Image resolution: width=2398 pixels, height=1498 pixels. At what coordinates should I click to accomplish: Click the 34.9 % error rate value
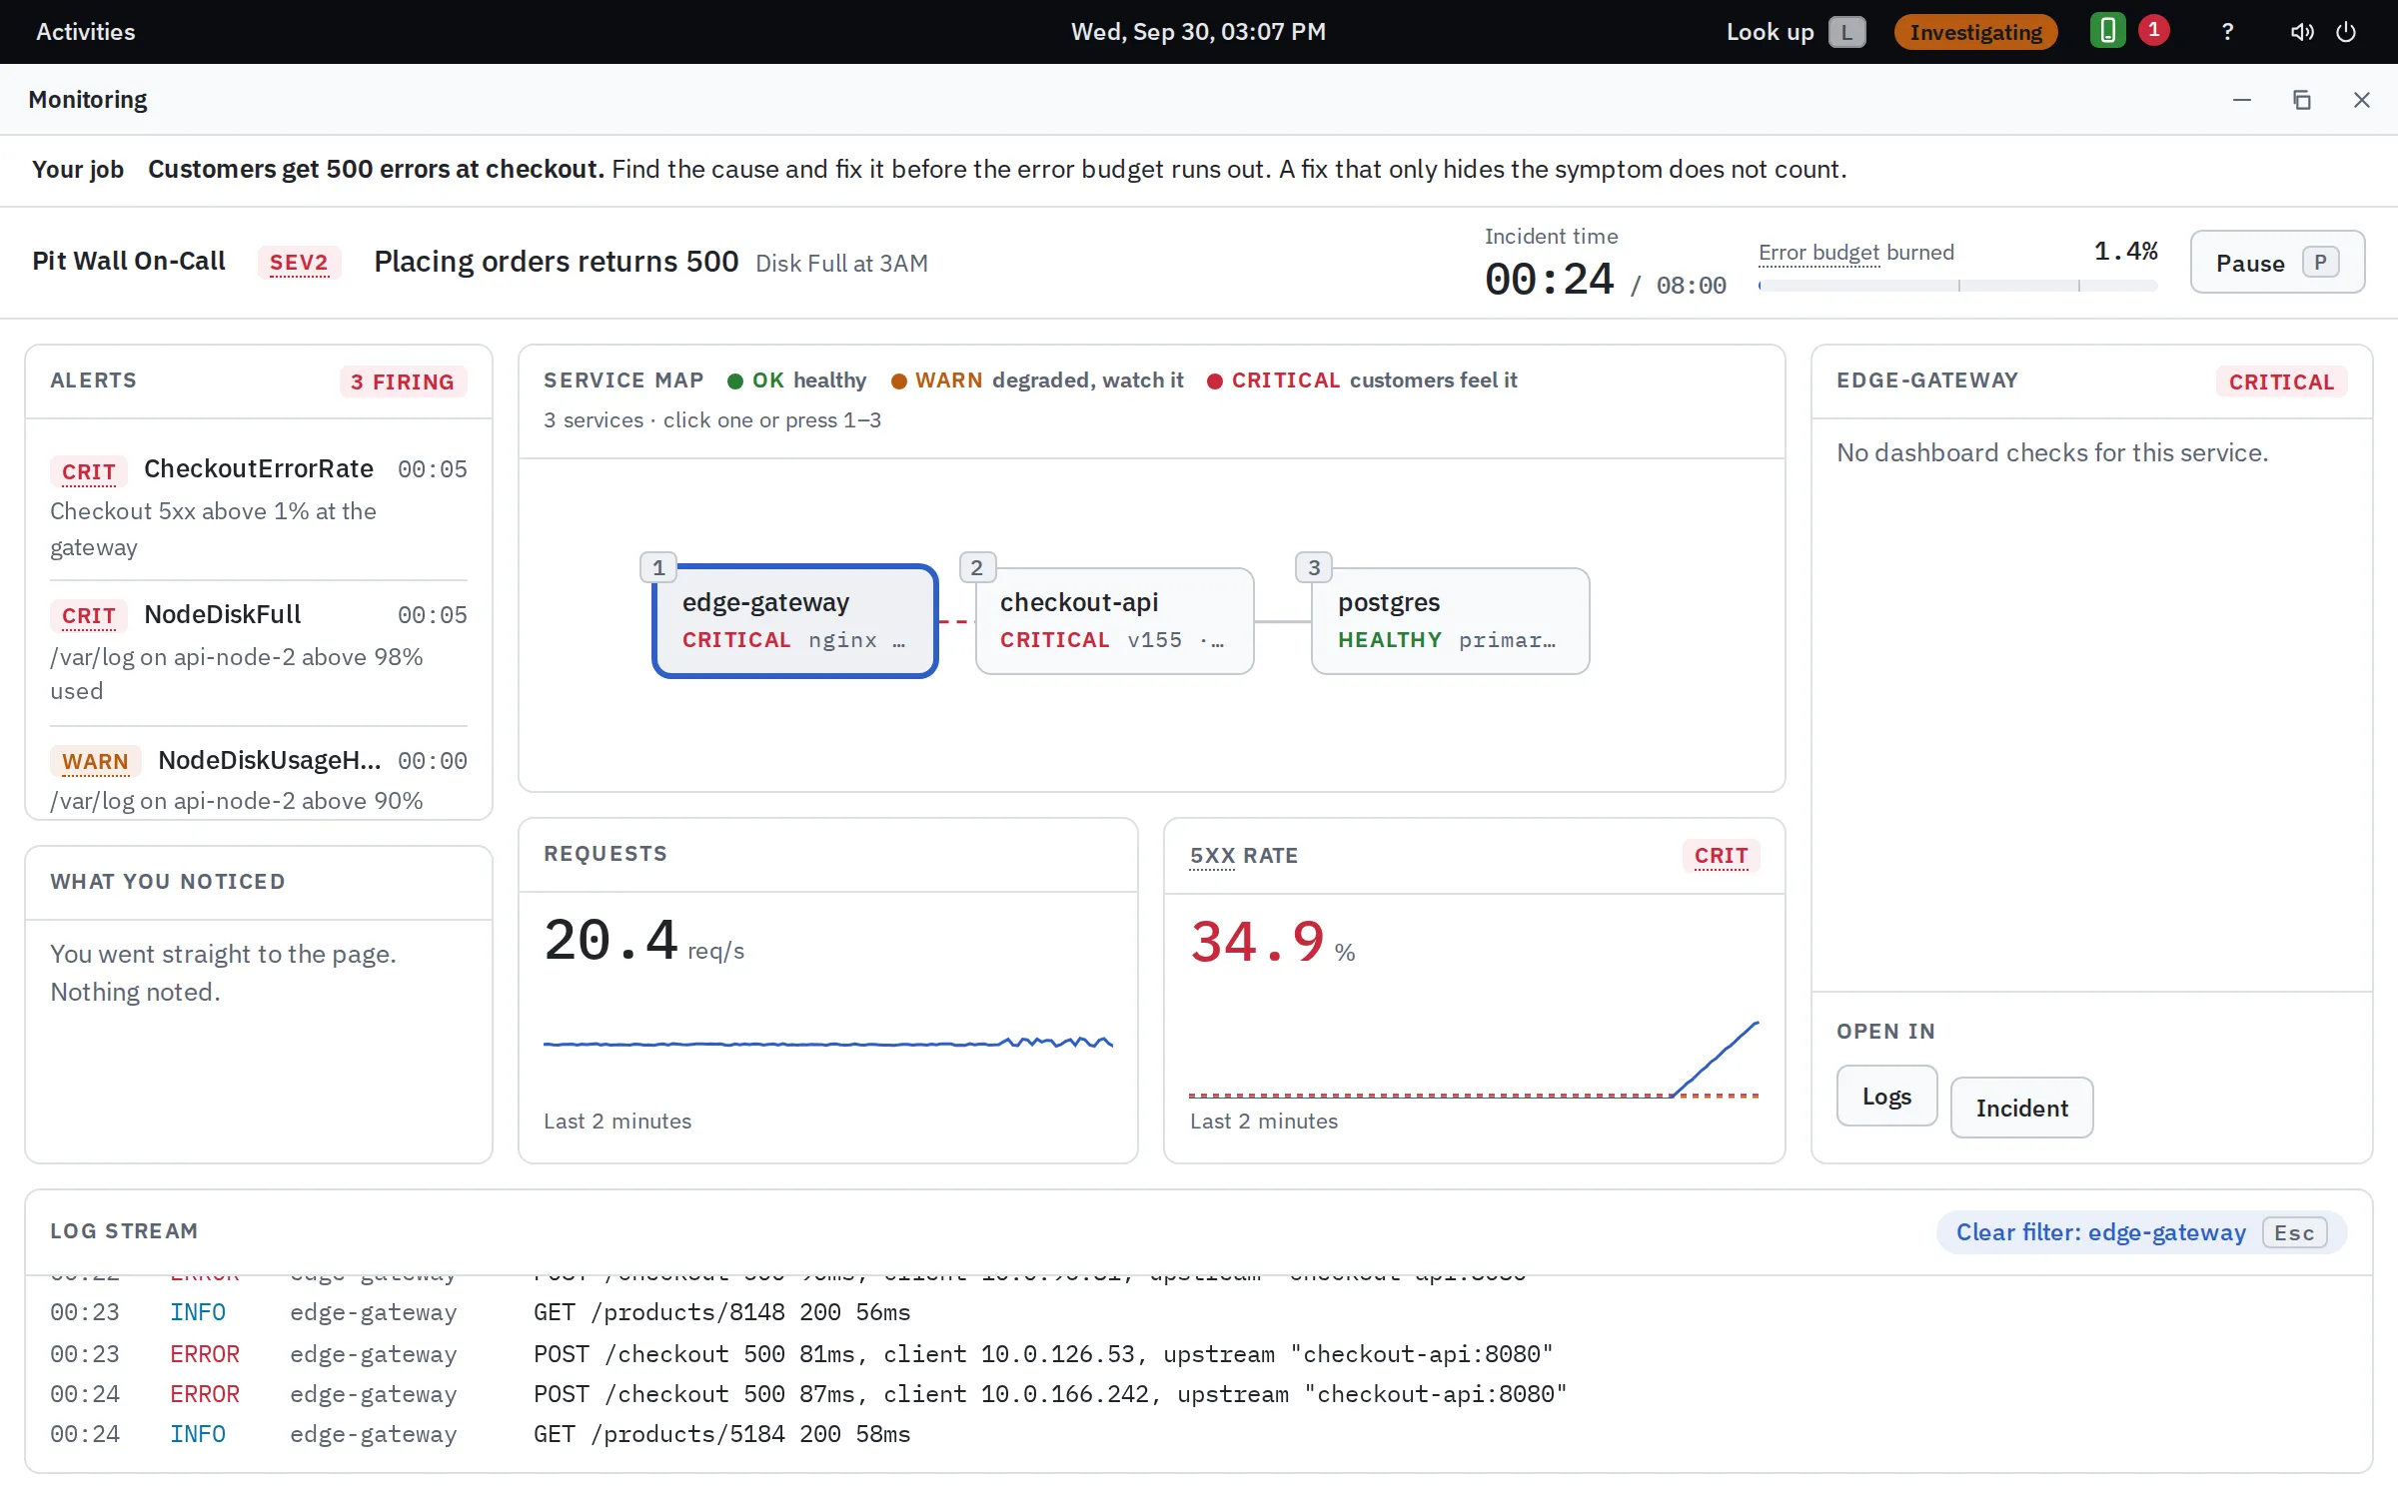point(1272,942)
